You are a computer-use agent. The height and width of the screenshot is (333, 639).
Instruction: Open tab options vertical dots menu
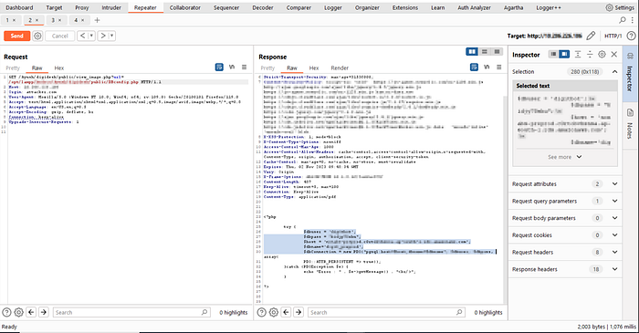point(633,20)
